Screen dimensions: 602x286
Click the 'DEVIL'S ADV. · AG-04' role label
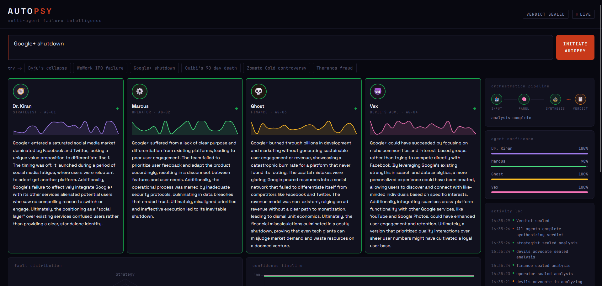tap(394, 112)
